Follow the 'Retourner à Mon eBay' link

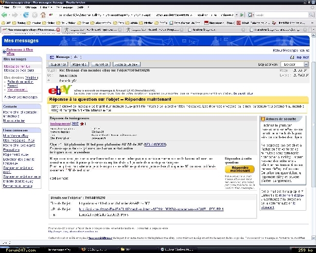pos(19,52)
